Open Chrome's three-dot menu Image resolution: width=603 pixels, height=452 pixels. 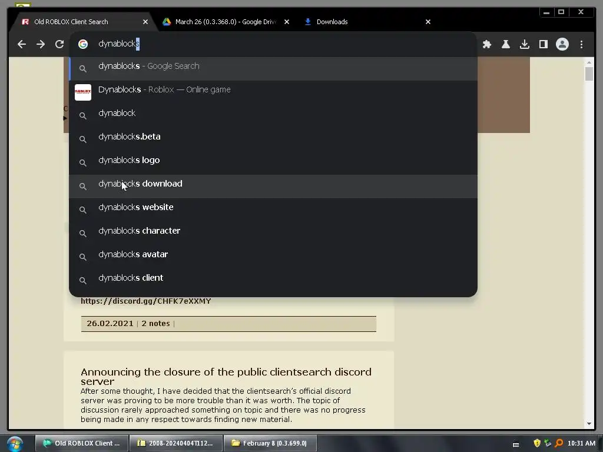point(581,44)
